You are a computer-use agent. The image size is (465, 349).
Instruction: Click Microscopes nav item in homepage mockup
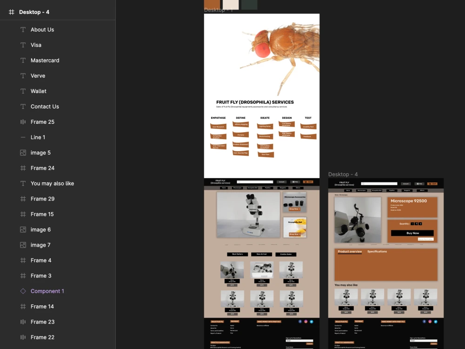(237, 188)
